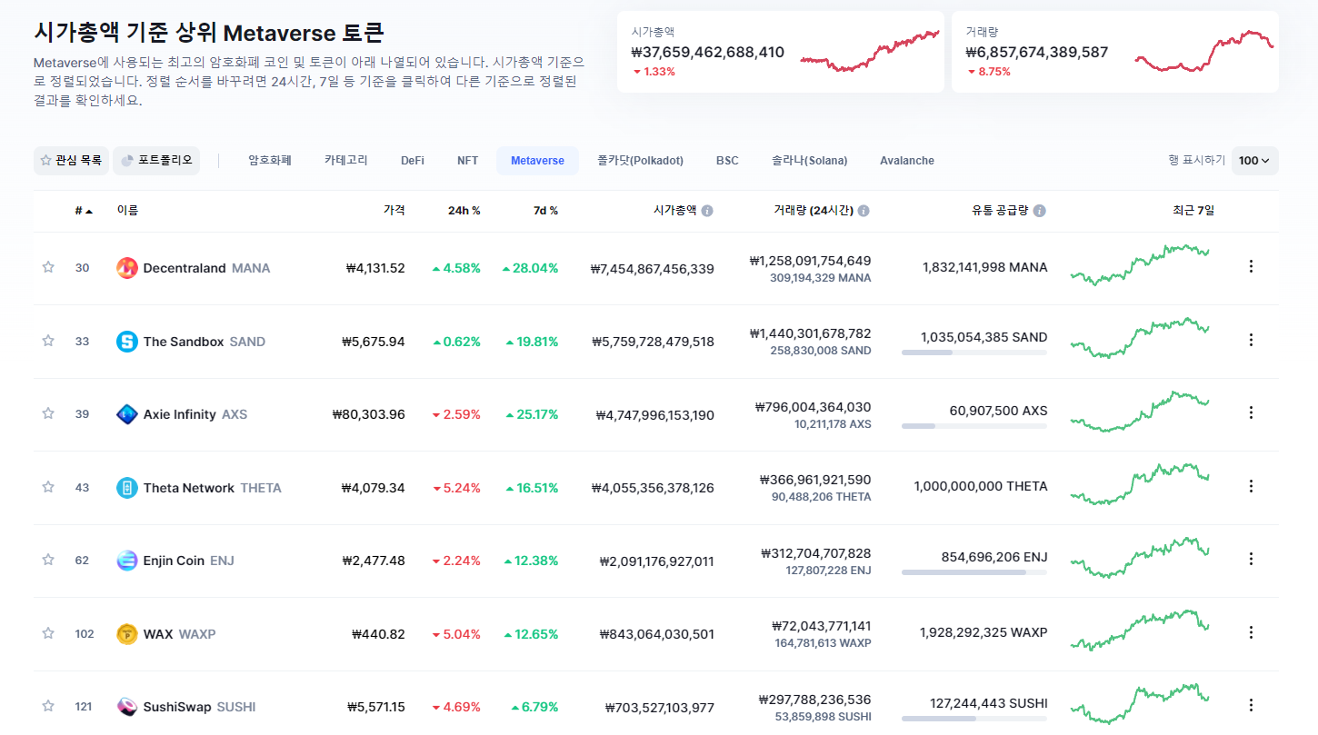Image resolution: width=1318 pixels, height=735 pixels.
Task: Star the WAX row
Action: [x=48, y=633]
